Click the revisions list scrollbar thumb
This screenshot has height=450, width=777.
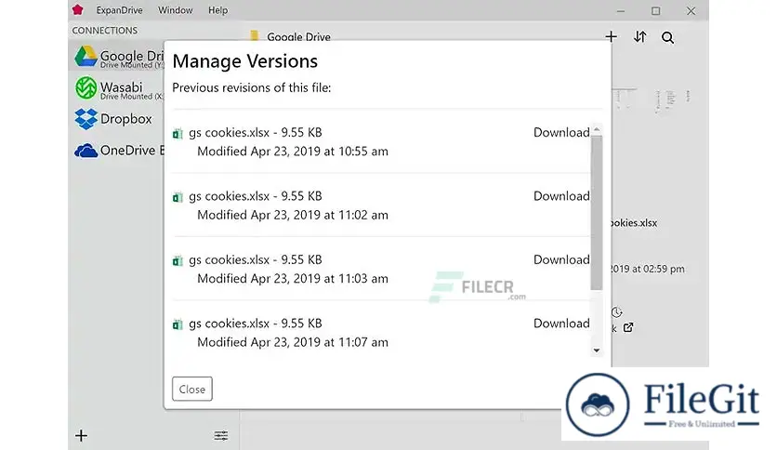[x=597, y=213]
